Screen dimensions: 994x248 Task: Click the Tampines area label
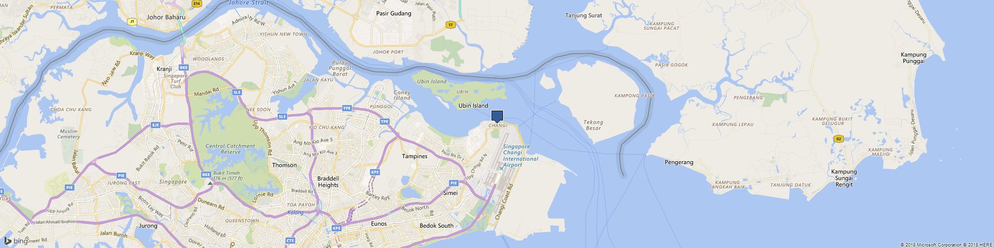pyautogui.click(x=414, y=156)
